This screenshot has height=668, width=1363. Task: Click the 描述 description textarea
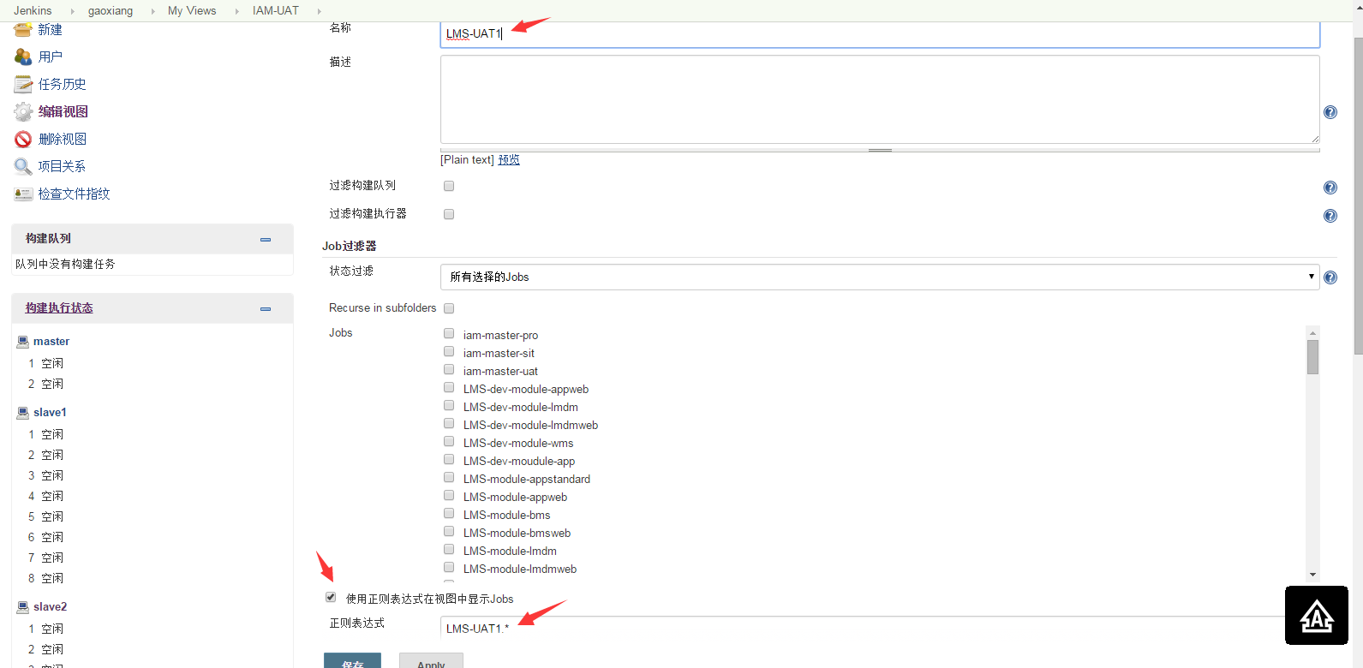tap(880, 99)
